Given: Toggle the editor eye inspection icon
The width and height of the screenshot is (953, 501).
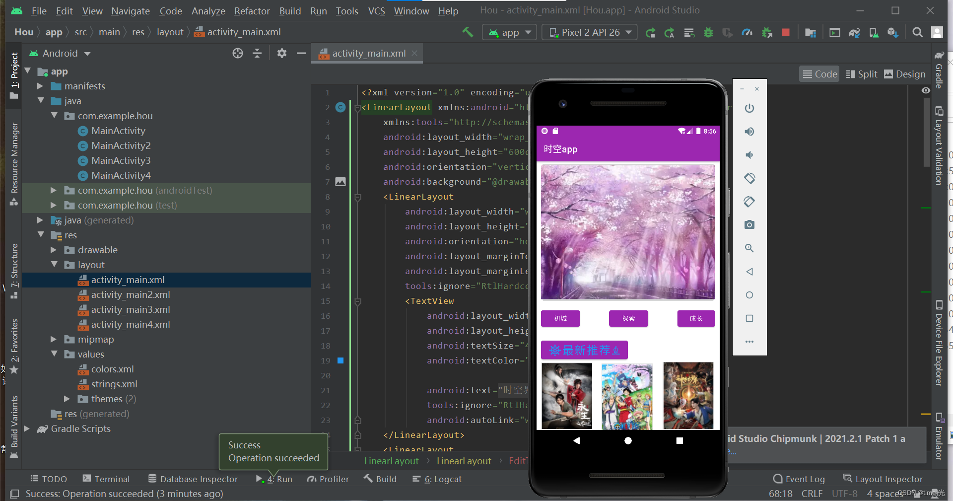Looking at the screenshot, I should pos(926,90).
